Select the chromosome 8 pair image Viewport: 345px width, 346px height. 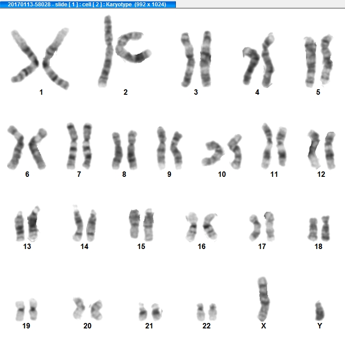(x=124, y=150)
